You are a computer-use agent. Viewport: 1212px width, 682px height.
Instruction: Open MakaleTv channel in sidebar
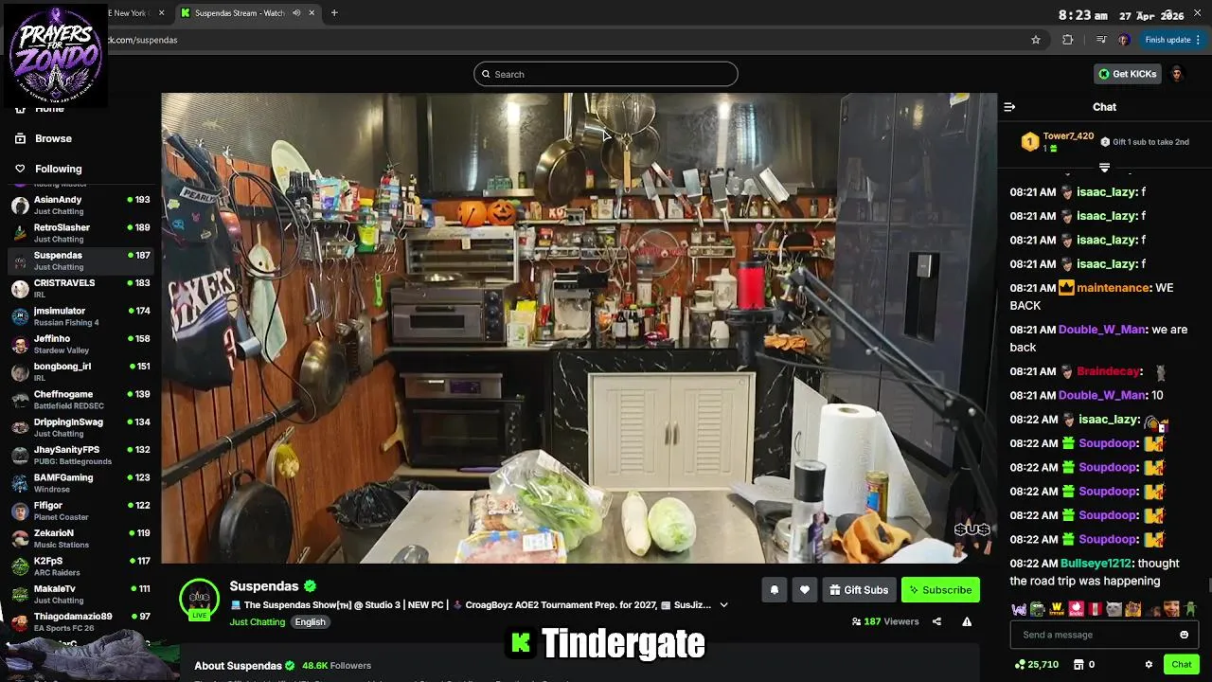[x=80, y=594]
